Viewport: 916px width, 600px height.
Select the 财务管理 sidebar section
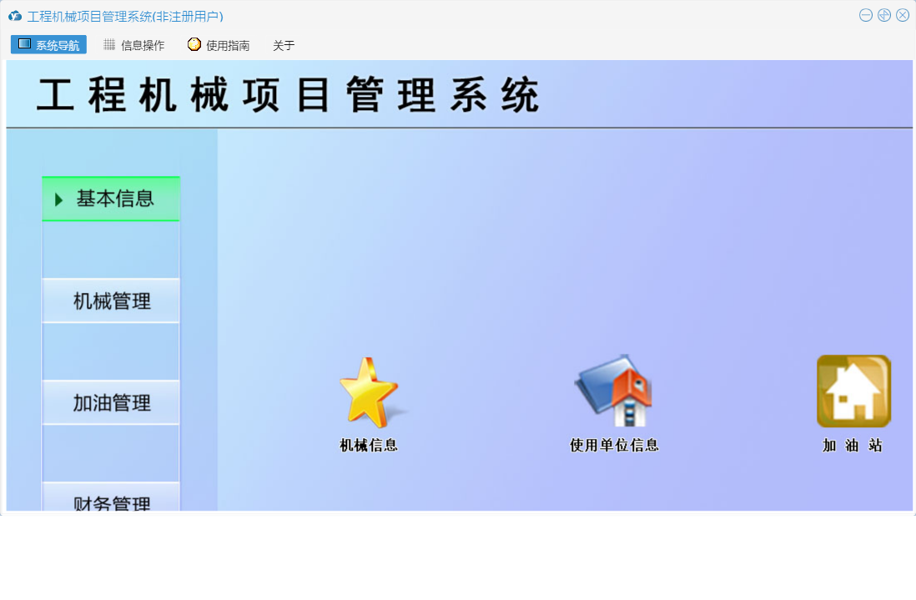[x=110, y=497]
